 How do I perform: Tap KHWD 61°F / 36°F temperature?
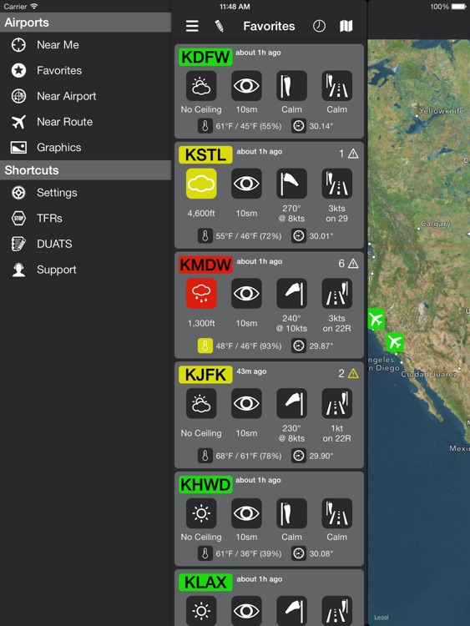pyautogui.click(x=249, y=553)
